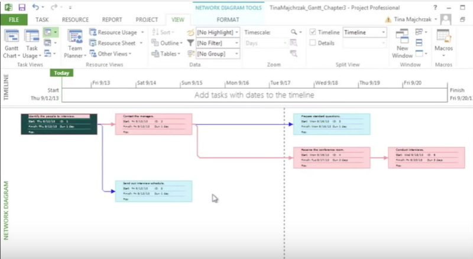Click the Group By icon

click(x=190, y=54)
